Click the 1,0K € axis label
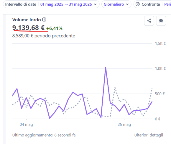Viewport: 171px width, 144px height. click(160, 68)
